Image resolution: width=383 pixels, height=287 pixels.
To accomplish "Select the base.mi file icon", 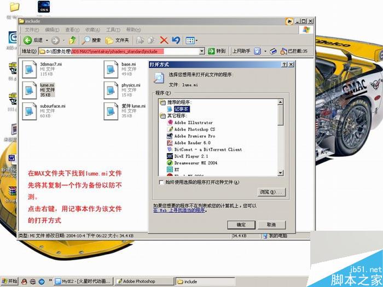I will [x=111, y=69].
